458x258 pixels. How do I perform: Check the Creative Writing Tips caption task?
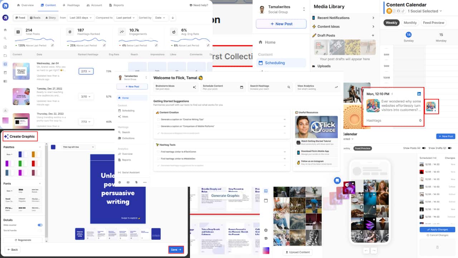tap(159, 119)
